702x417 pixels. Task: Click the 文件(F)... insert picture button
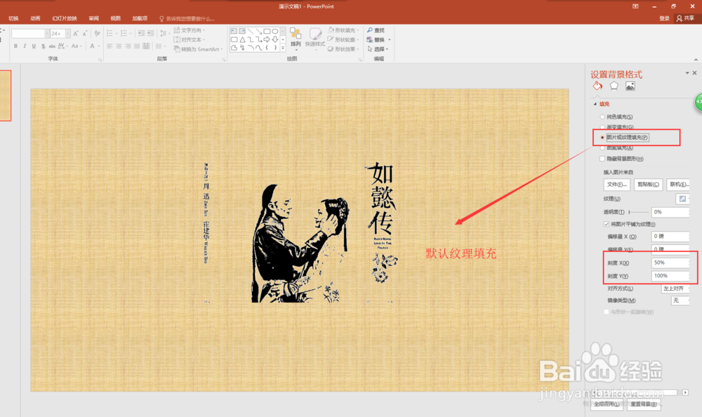[x=617, y=185]
